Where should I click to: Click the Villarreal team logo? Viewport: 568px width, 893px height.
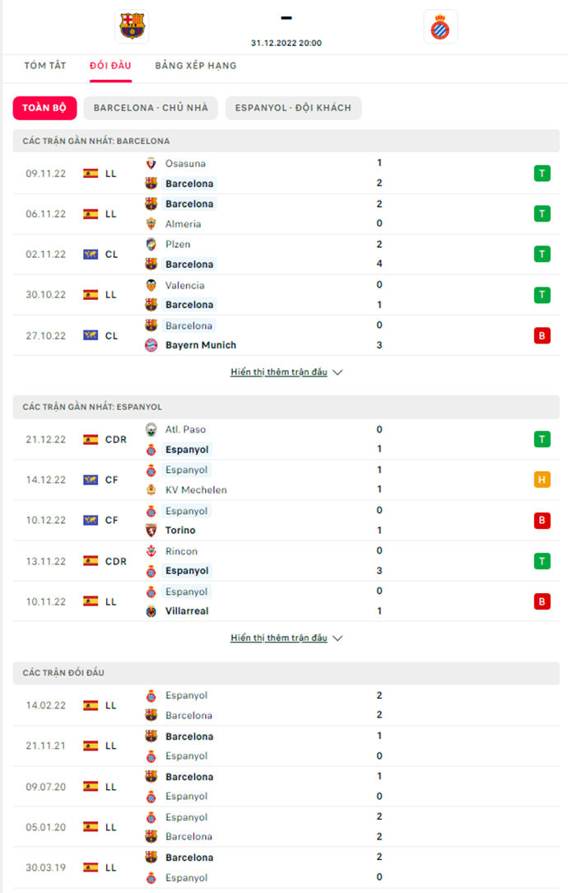click(x=151, y=611)
